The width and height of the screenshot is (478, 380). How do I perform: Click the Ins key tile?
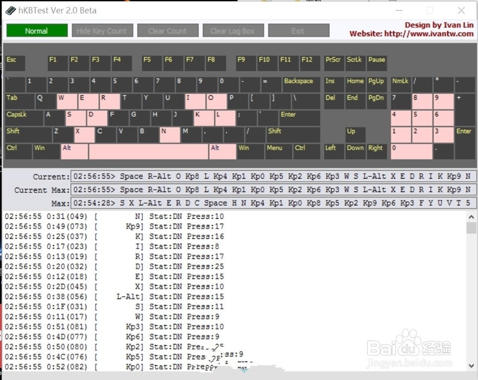334,85
